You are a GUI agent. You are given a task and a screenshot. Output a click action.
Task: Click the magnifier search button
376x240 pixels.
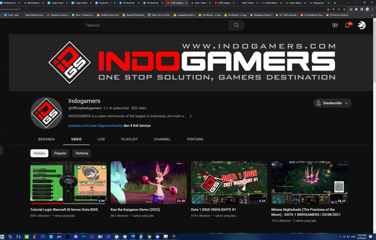(236, 25)
